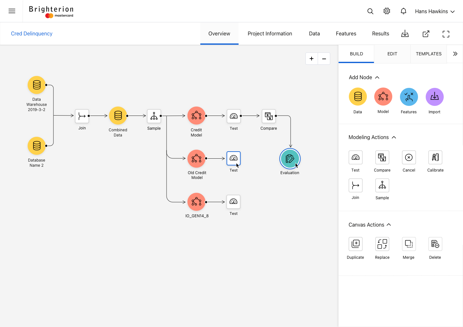Select the BUILD panel tab
The image size is (463, 327).
(x=357, y=54)
